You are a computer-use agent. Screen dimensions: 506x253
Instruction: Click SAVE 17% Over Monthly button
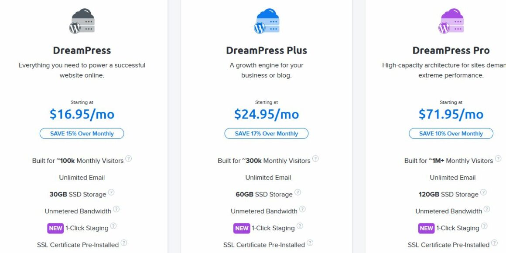(267, 133)
